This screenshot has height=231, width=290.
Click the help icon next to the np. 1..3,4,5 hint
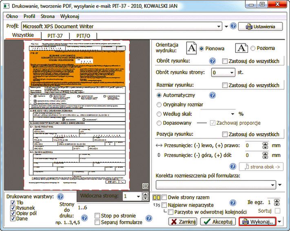[84, 218]
